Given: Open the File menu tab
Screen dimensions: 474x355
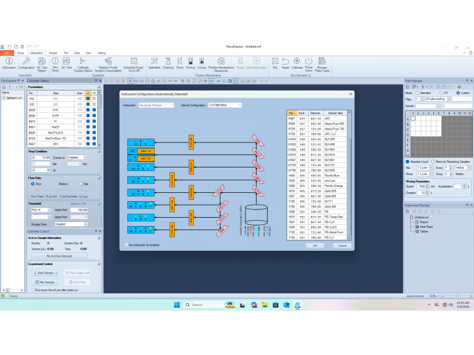Looking at the screenshot, I should (x=7, y=53).
